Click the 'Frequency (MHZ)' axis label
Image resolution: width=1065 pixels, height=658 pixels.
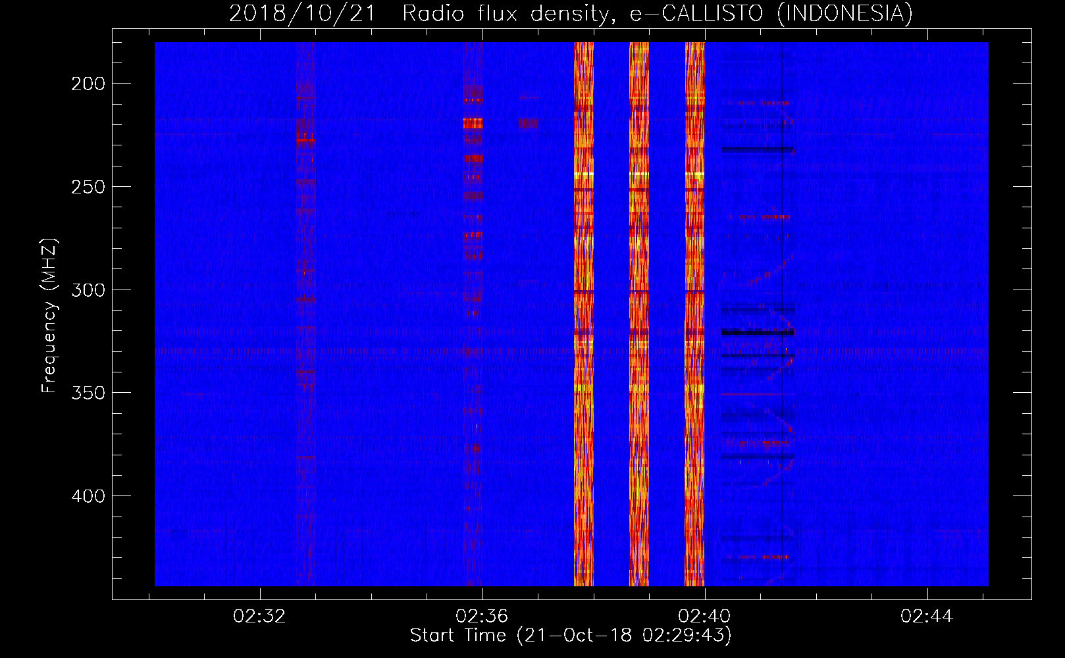coord(49,315)
